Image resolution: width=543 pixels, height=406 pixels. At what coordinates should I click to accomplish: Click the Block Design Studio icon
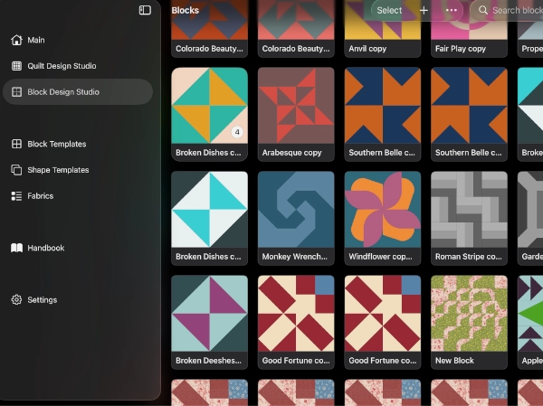(16, 91)
